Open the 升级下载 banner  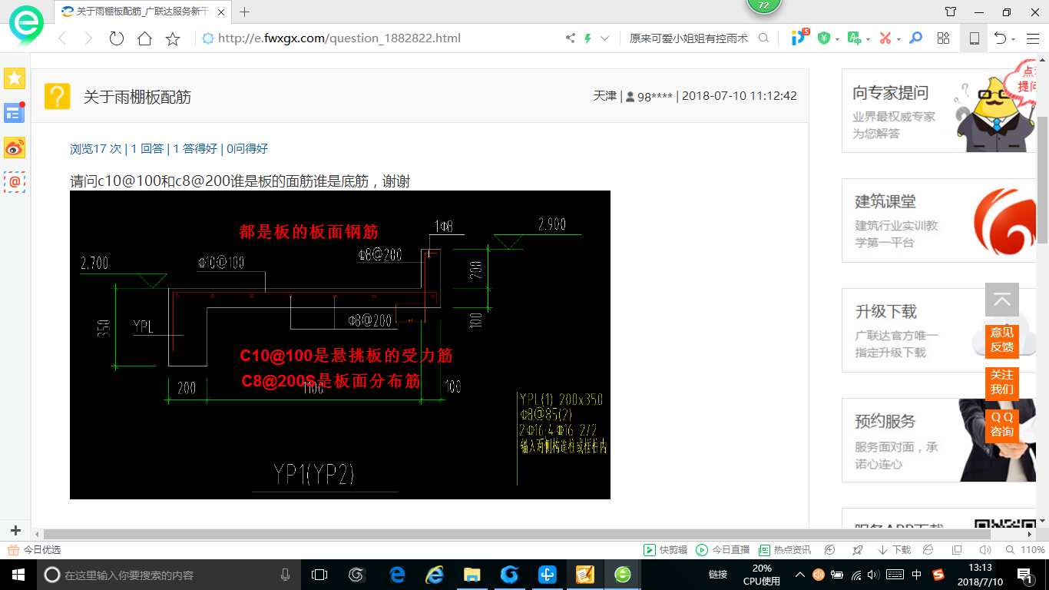coord(939,330)
